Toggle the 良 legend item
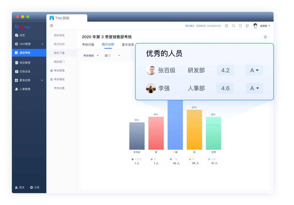 (194, 161)
